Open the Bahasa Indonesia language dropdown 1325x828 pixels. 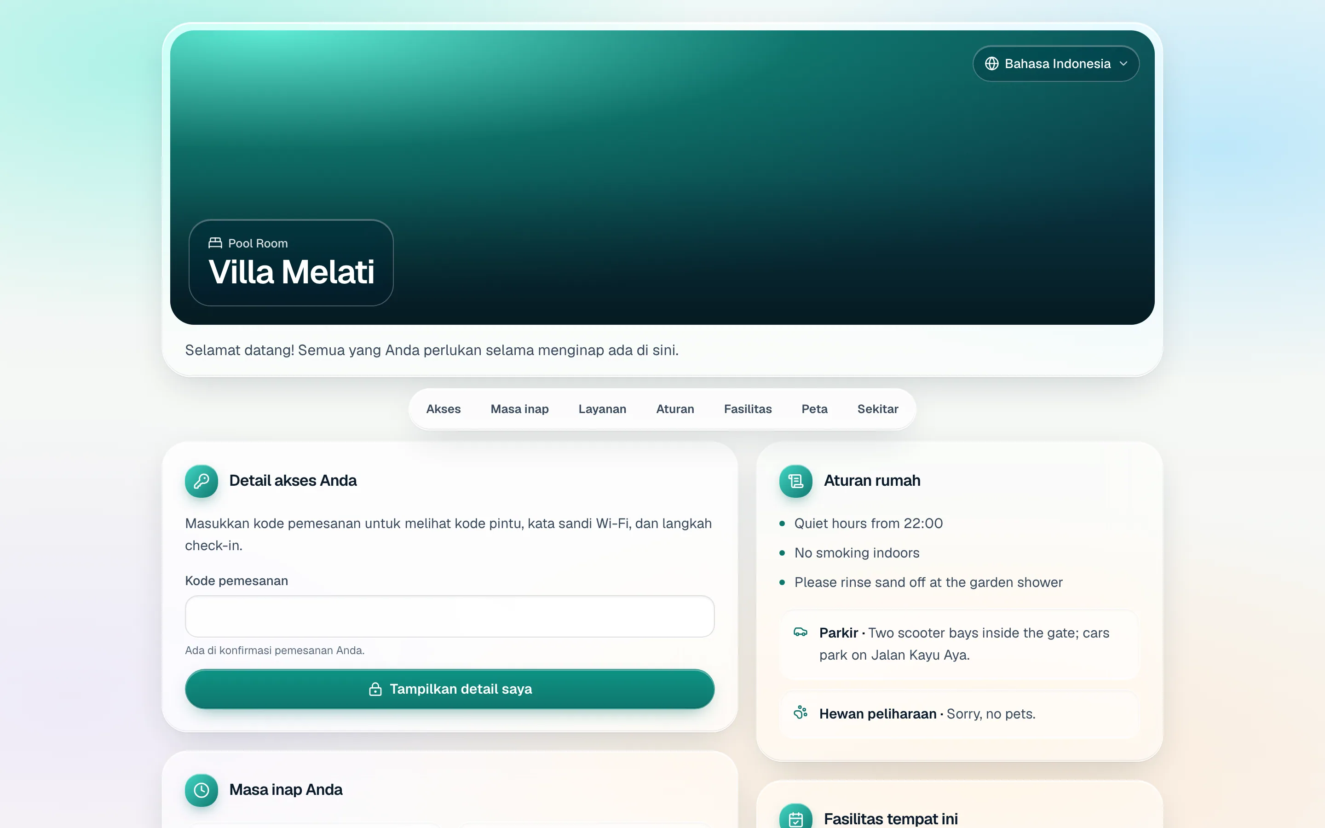coord(1055,63)
